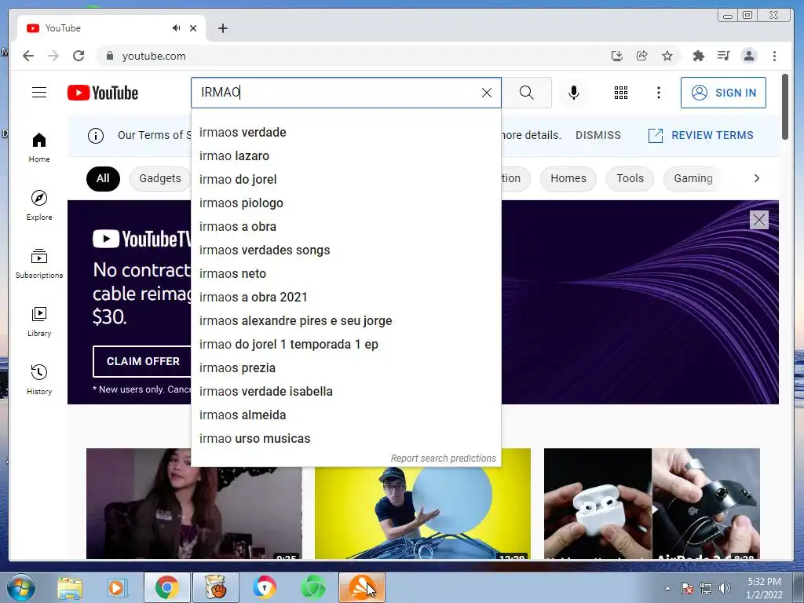Pick suggestion 'irmaos verdade isabella'
Screen dimensions: 804x603
point(346,392)
